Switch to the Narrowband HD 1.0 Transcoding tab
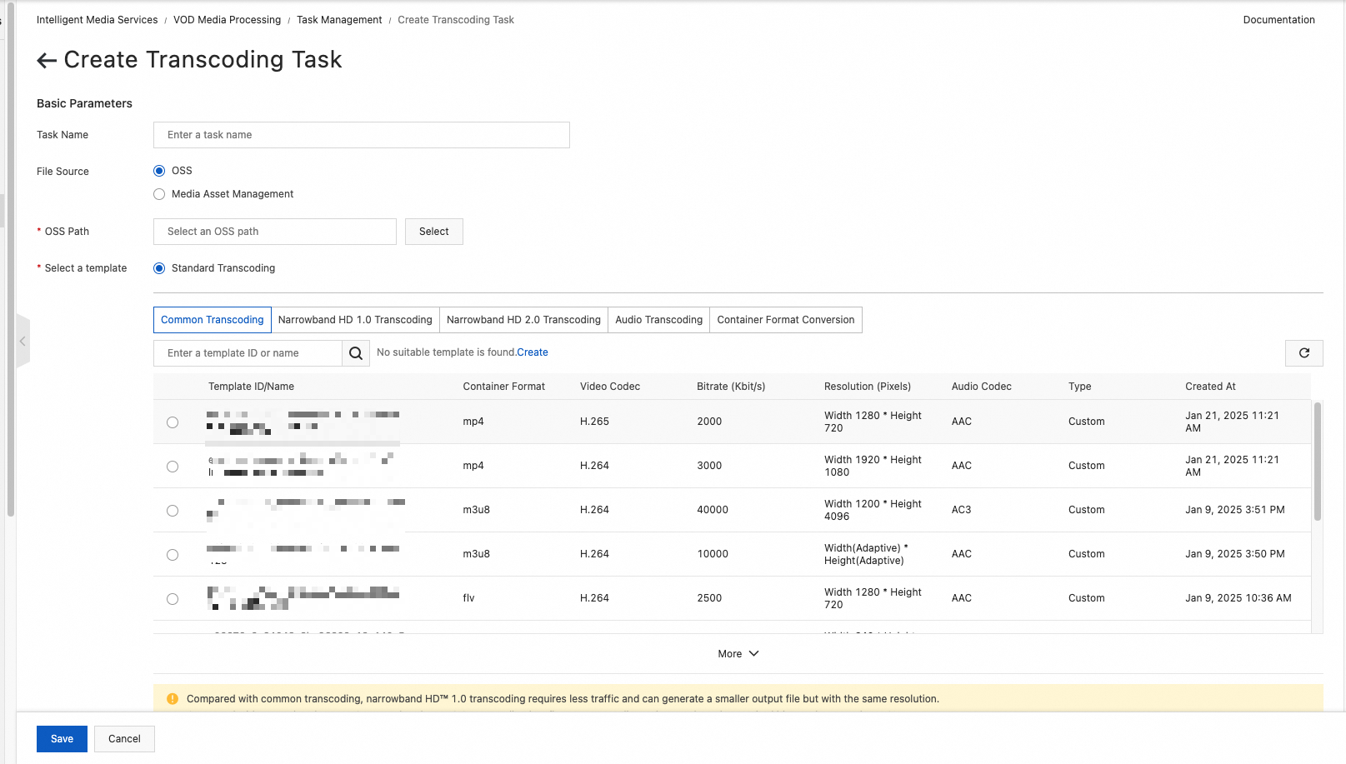 coord(356,319)
